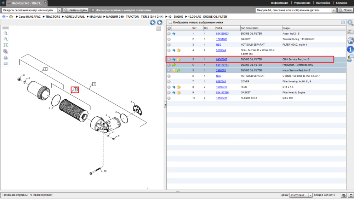354x199 pixels.
Task: Open the Справка menu
Action: pyautogui.click(x=341, y=3)
